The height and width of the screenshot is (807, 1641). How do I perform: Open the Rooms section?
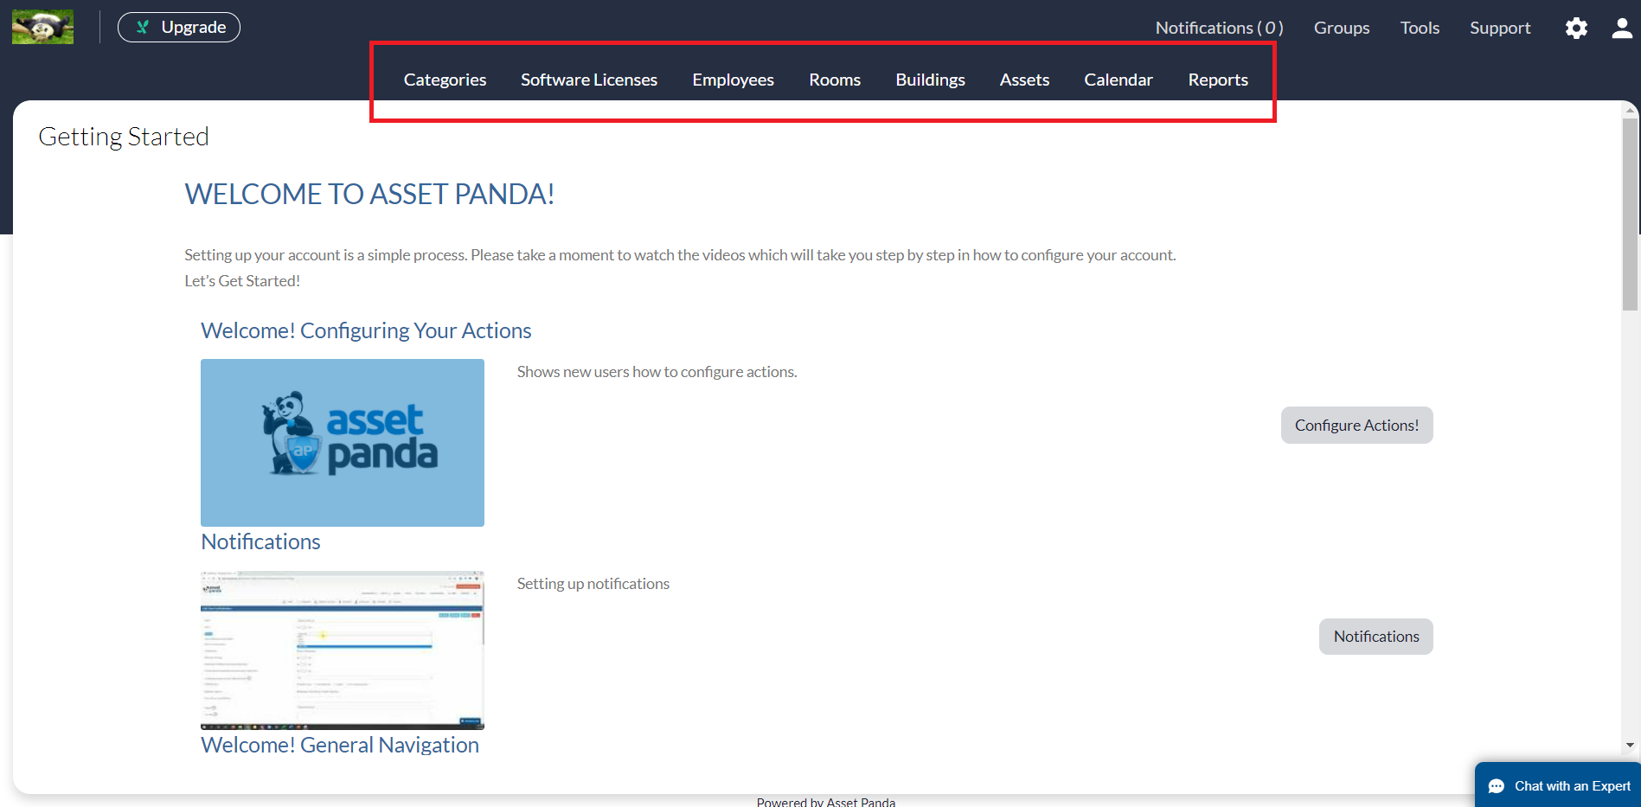(835, 80)
